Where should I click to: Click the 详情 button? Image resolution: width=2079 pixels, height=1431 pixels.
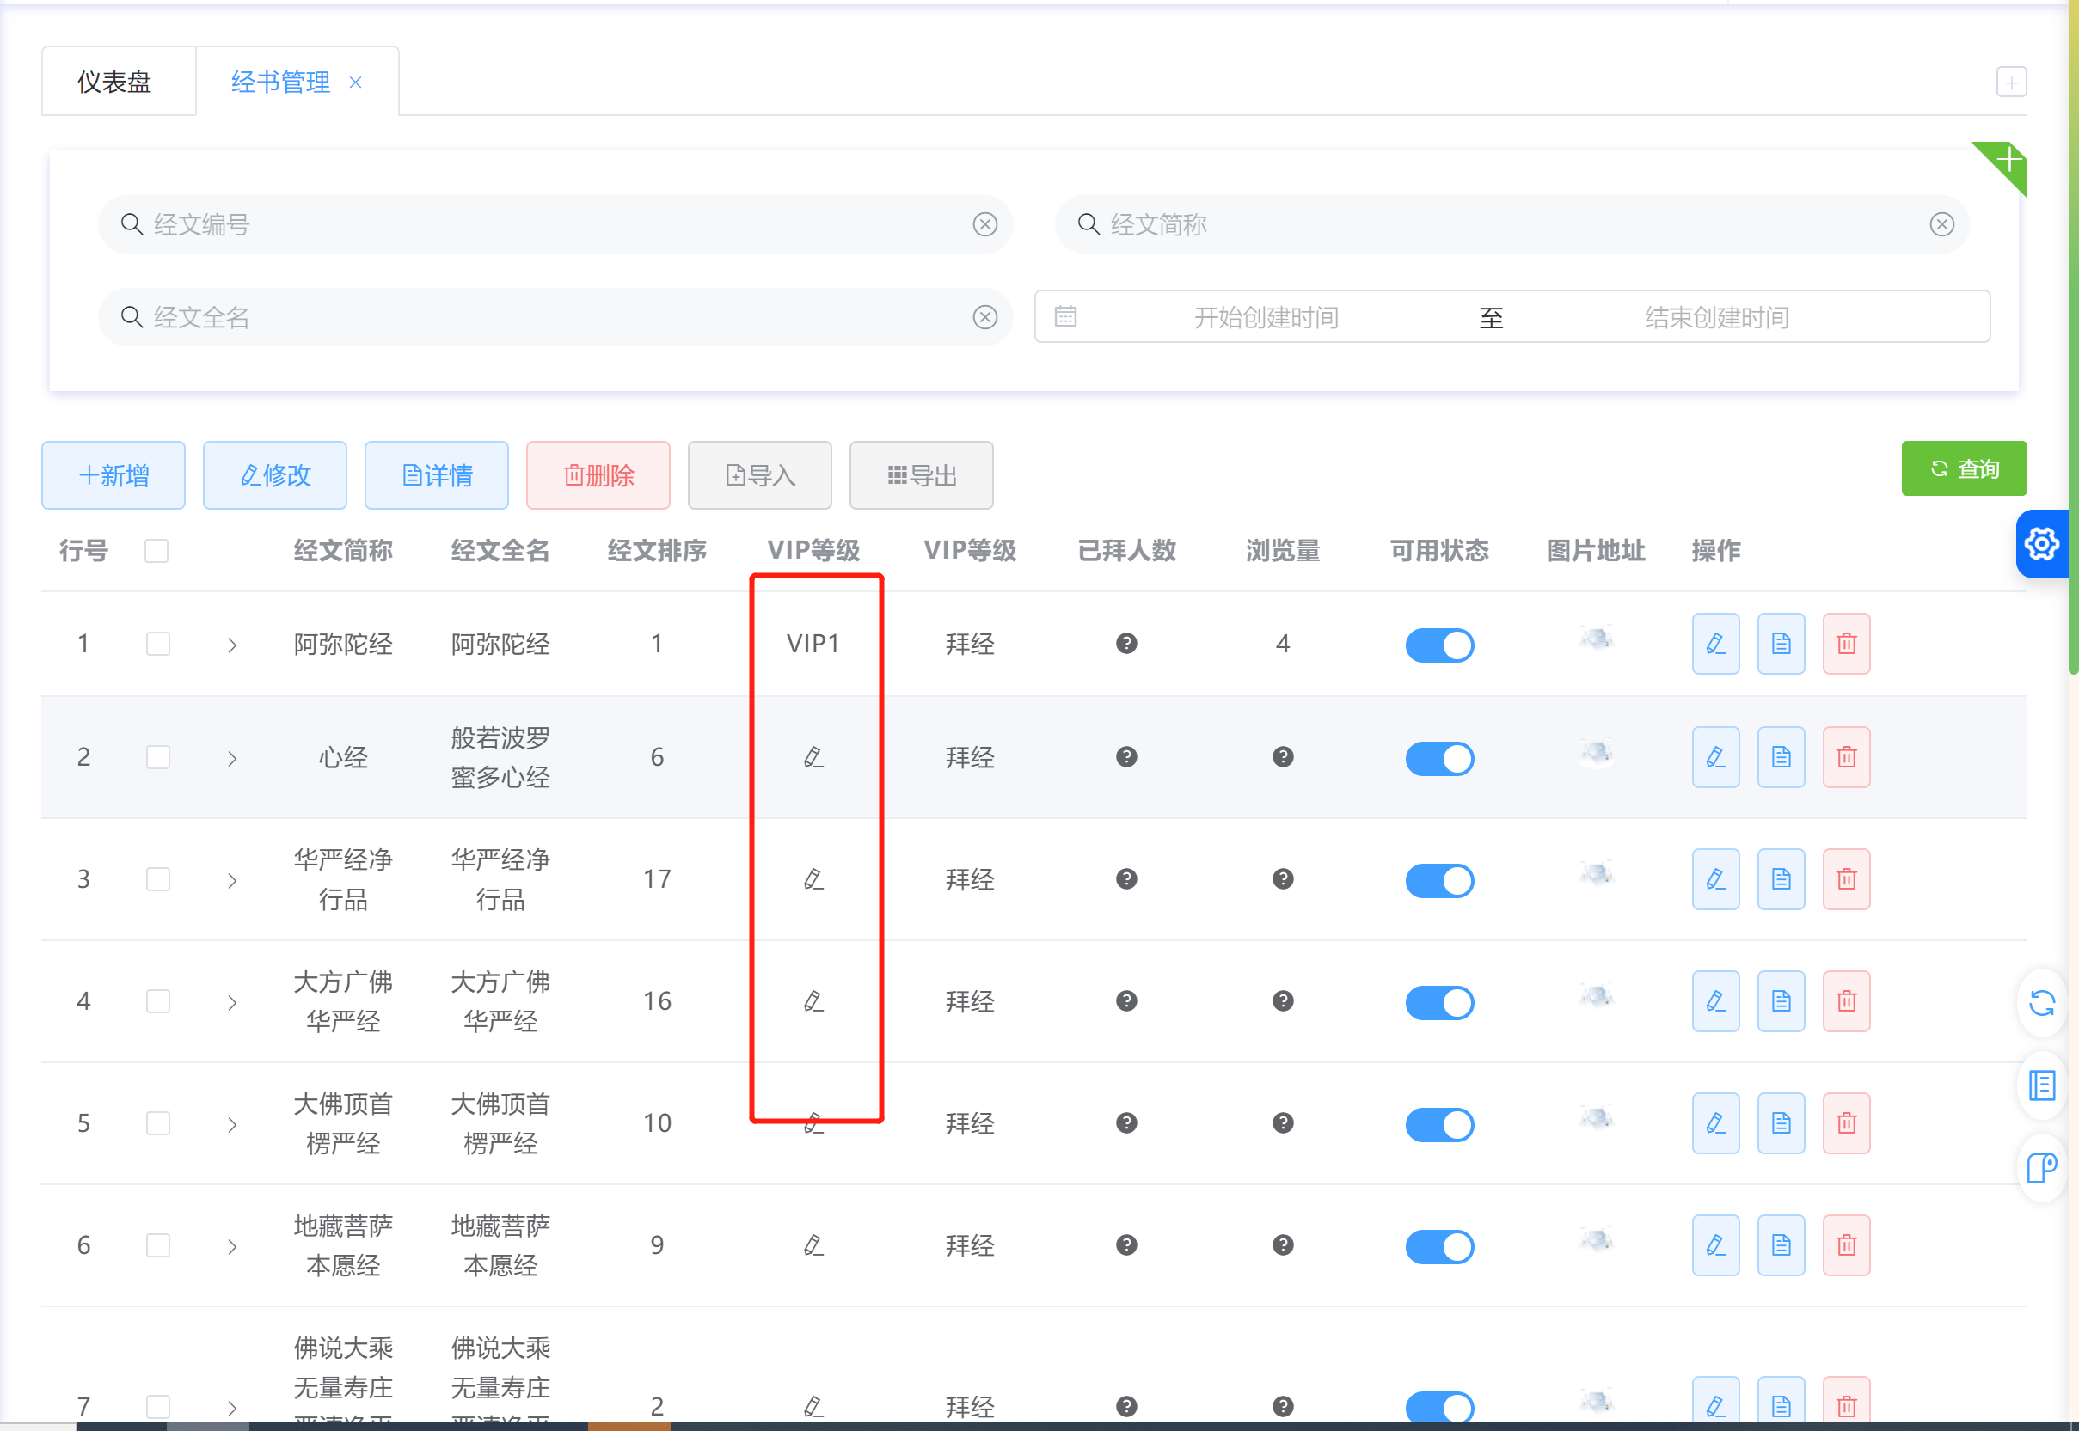pyautogui.click(x=437, y=475)
